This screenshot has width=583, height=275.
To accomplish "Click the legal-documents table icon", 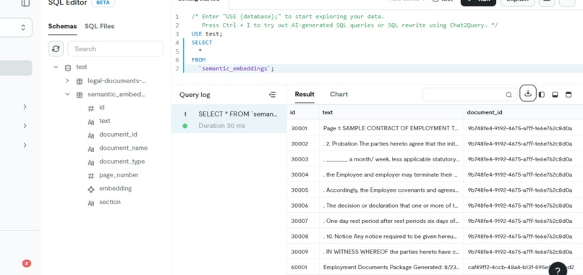I will tap(79, 81).
